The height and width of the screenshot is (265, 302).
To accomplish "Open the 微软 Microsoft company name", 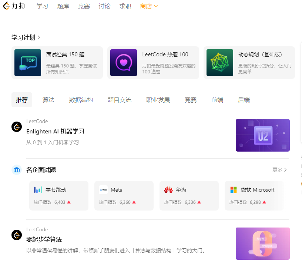I will (258, 190).
